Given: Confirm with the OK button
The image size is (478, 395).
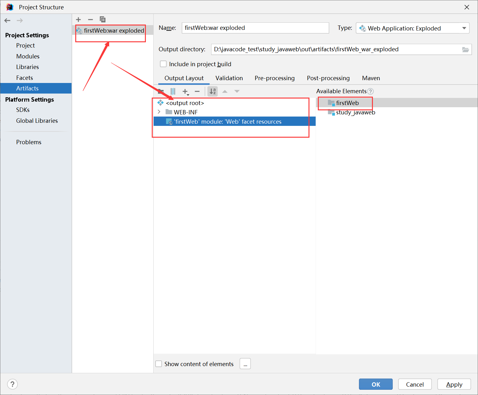Looking at the screenshot, I should (x=376, y=384).
